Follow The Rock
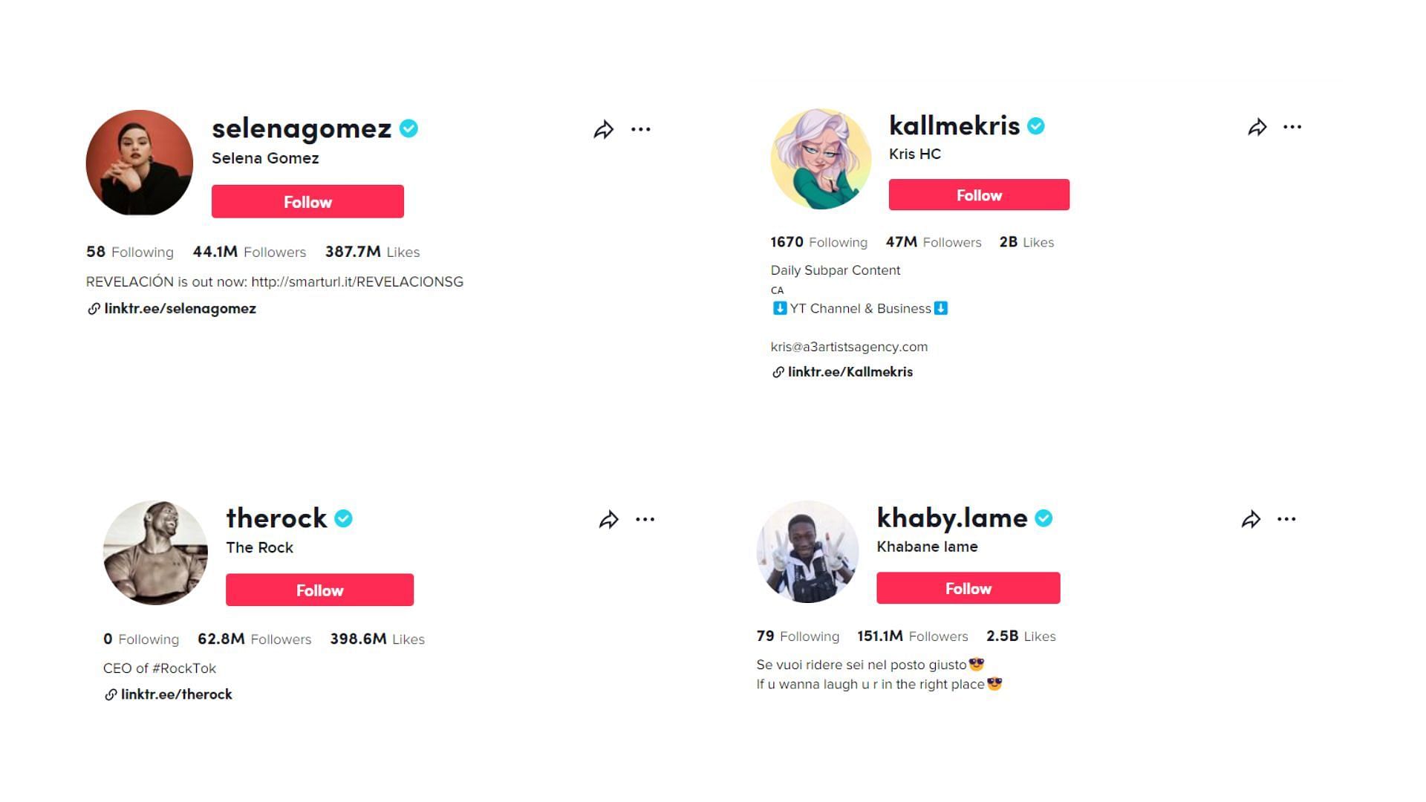Screen dimensions: 1426x802 (x=319, y=590)
